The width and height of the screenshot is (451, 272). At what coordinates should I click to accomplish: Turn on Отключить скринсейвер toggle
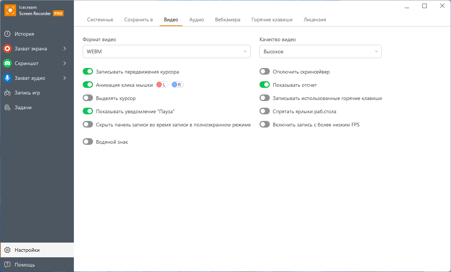265,72
